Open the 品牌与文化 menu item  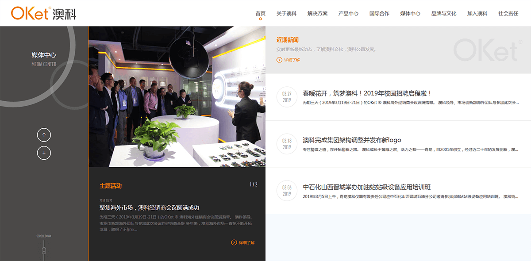[444, 14]
